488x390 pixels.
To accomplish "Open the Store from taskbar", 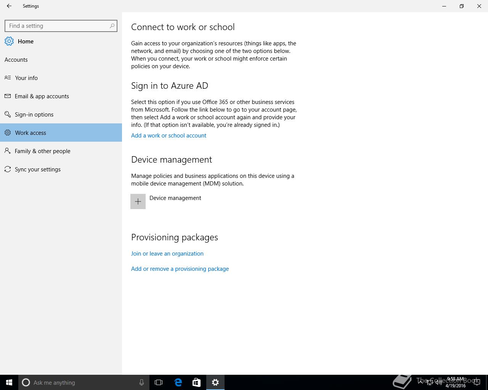I will (x=196, y=382).
